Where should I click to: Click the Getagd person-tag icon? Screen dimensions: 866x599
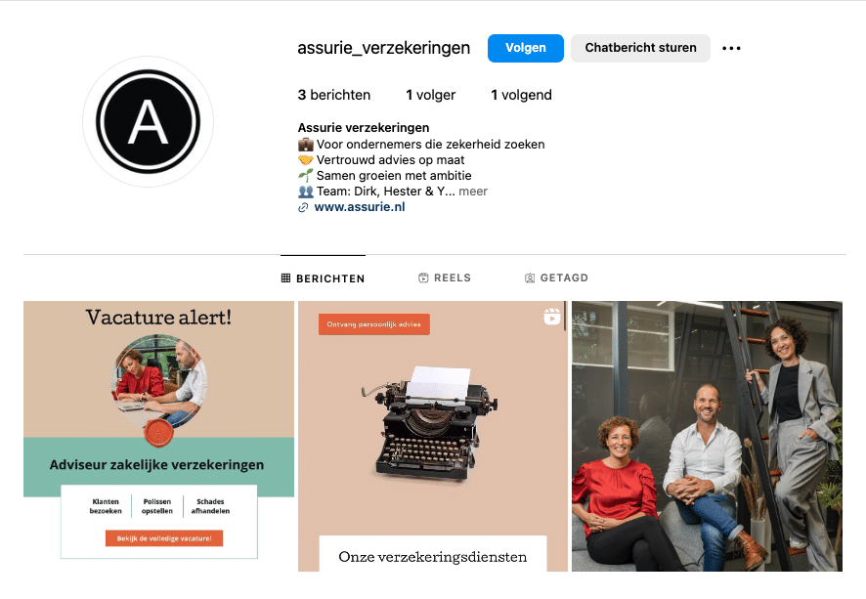point(529,278)
